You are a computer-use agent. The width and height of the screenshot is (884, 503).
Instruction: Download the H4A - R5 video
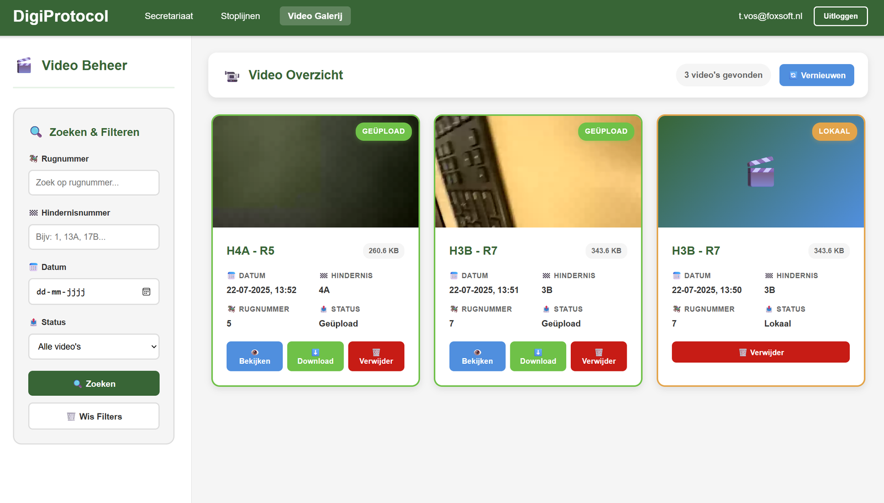point(315,357)
